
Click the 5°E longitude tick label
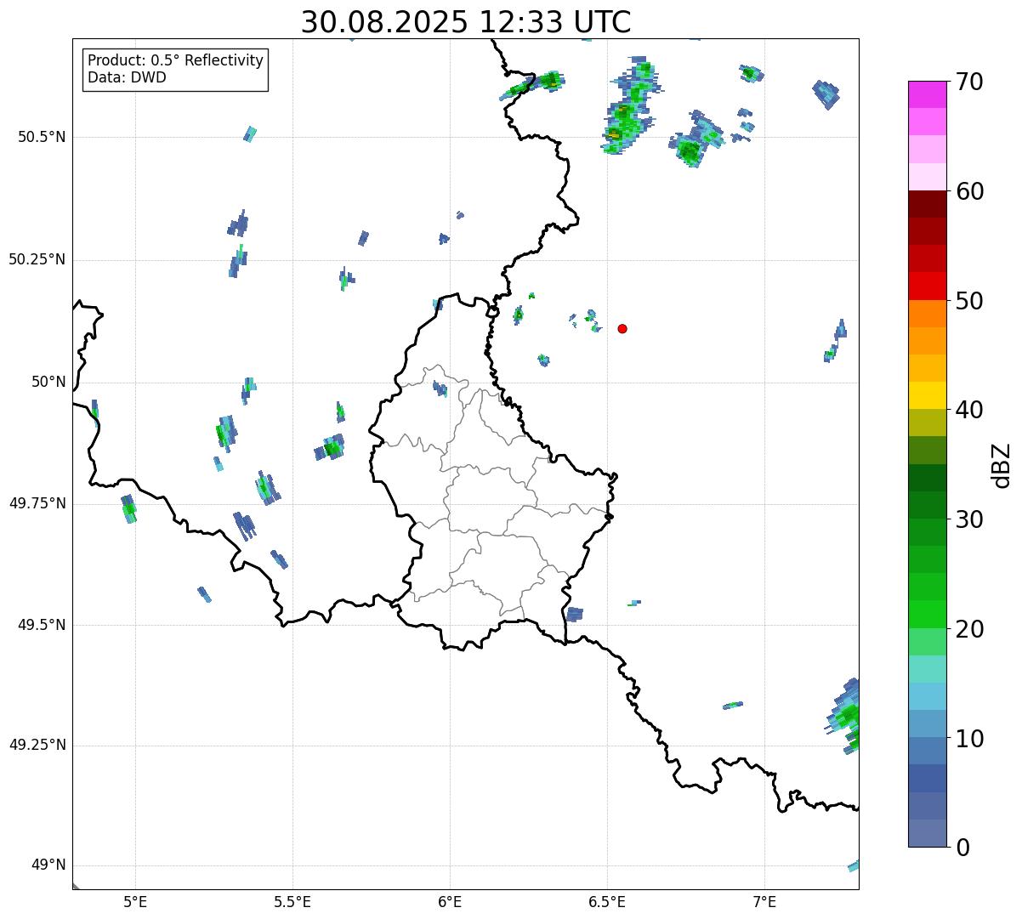coord(135,901)
